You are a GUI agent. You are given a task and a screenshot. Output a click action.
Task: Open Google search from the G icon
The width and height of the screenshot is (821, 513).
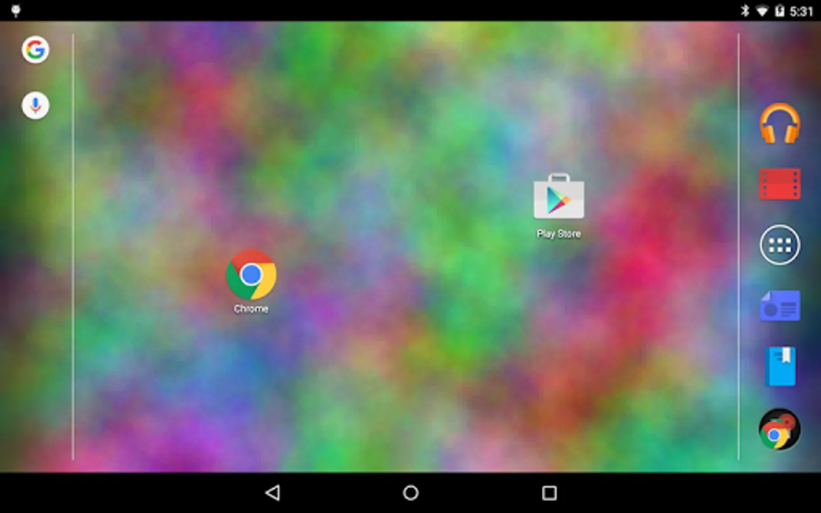click(35, 50)
